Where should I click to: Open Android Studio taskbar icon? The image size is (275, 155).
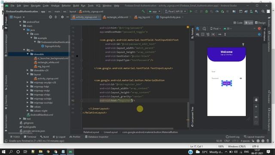coord(70,152)
